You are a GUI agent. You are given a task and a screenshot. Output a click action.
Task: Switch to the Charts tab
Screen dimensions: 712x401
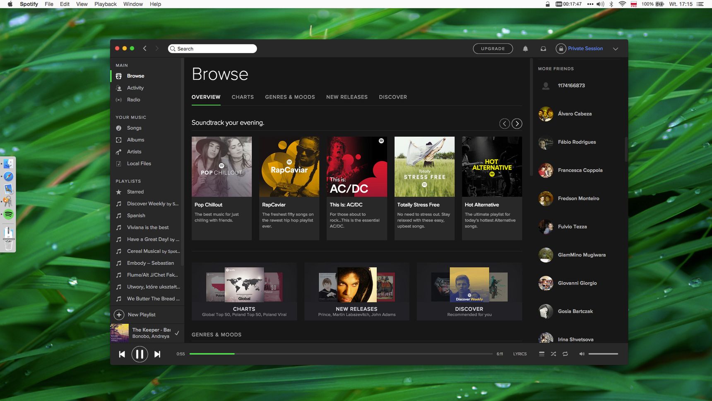click(x=243, y=97)
